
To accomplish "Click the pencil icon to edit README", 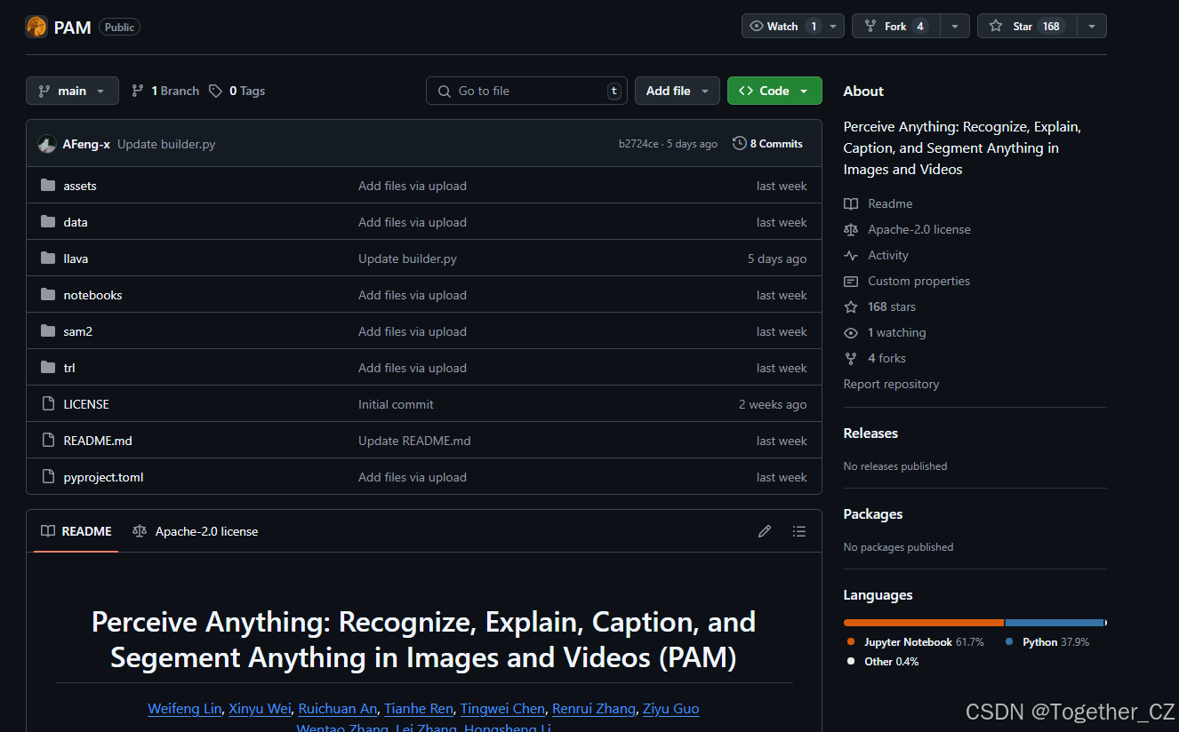I will (765, 530).
